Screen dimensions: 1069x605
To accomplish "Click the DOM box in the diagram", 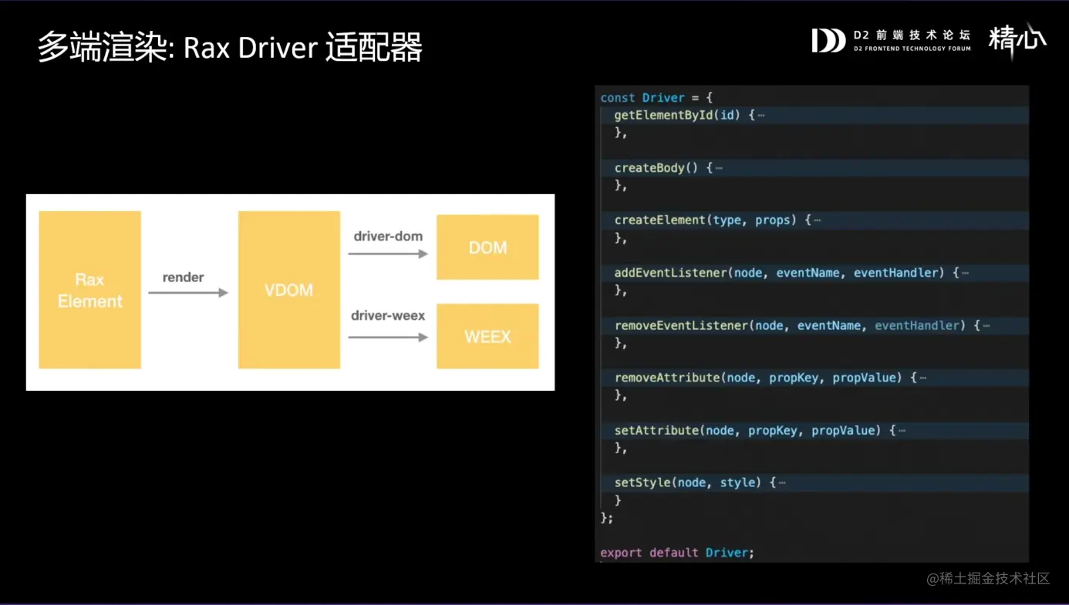I will 487,247.
